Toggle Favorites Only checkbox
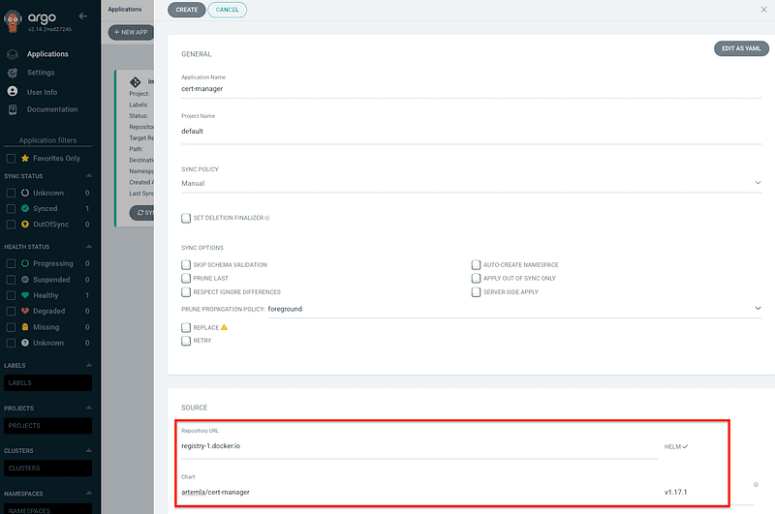Image resolution: width=775 pixels, height=514 pixels. [11, 159]
